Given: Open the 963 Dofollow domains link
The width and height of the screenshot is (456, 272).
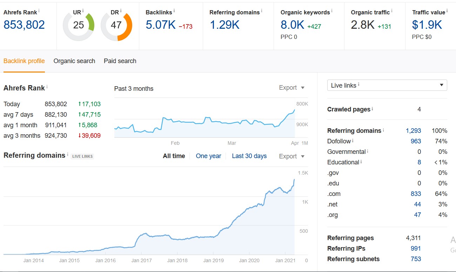Looking at the screenshot, I should [416, 141].
